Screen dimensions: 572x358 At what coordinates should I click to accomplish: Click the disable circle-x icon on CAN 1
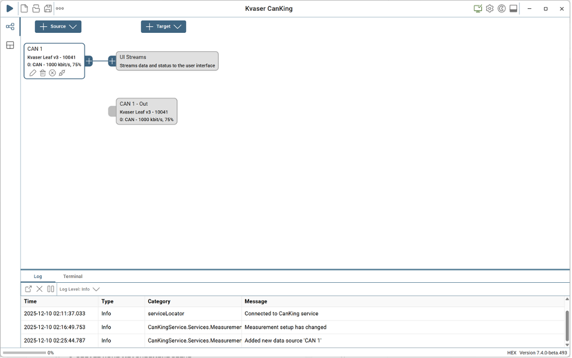coord(52,73)
